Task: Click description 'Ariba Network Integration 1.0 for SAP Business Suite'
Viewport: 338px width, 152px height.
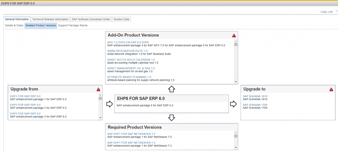Action: [x=139, y=54]
